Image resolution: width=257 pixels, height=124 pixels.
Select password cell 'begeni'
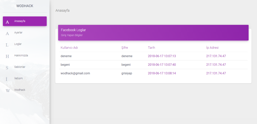coord(126,65)
